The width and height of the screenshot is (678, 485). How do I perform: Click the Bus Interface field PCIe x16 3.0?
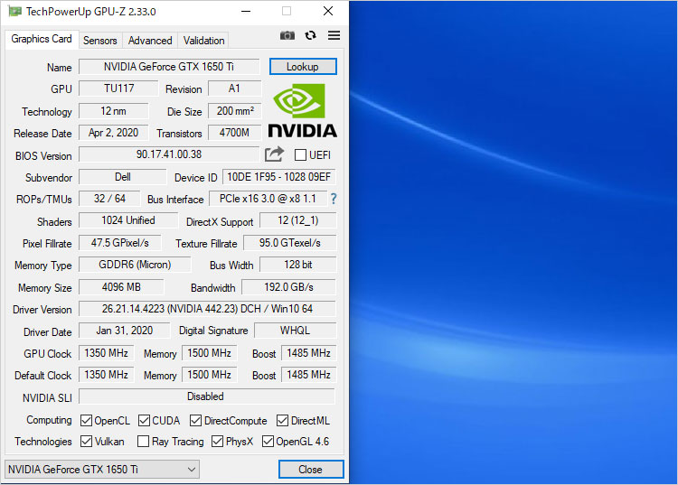(x=268, y=198)
